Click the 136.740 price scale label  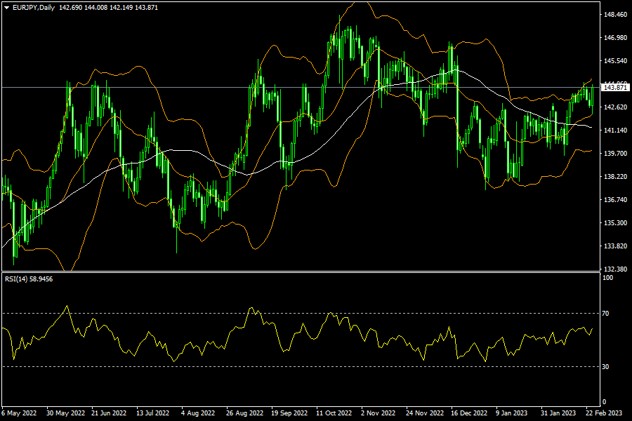(615, 200)
